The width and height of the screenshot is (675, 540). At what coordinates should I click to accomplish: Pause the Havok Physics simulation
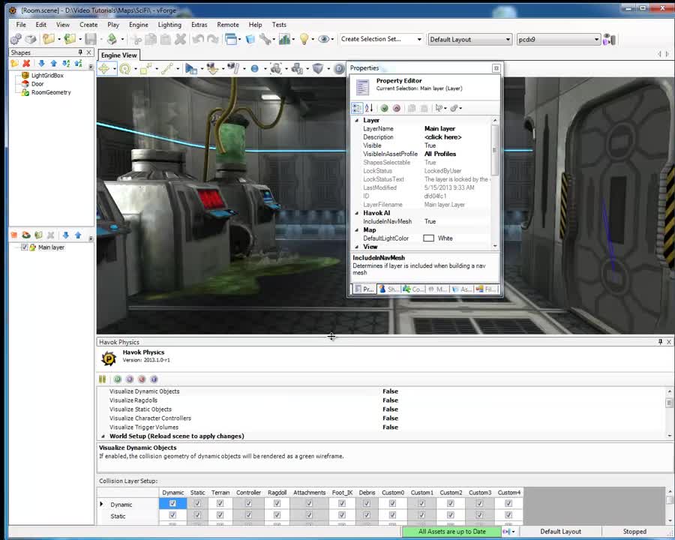pos(102,379)
